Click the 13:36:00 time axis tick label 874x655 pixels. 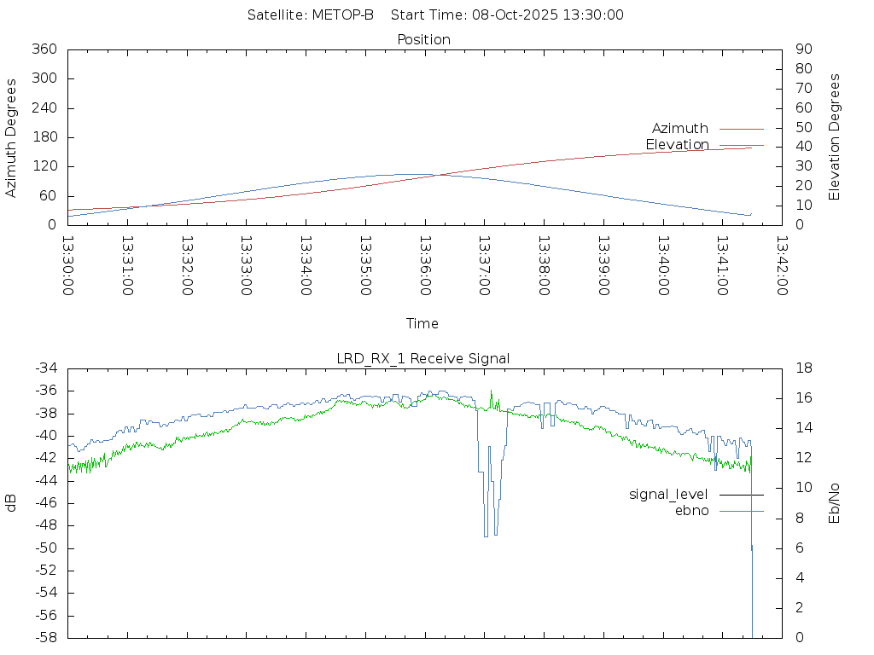pyautogui.click(x=424, y=266)
